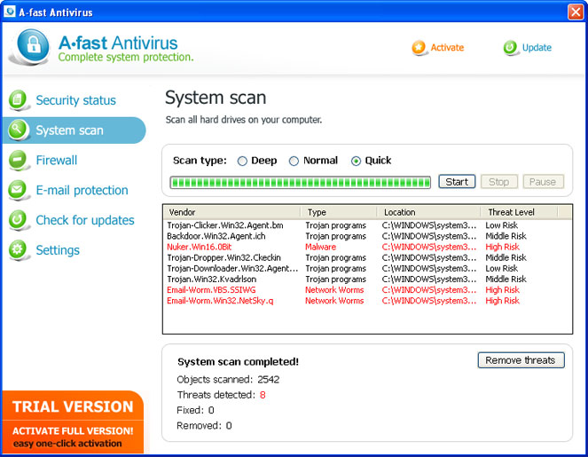Click the disabled Pause button

click(543, 182)
